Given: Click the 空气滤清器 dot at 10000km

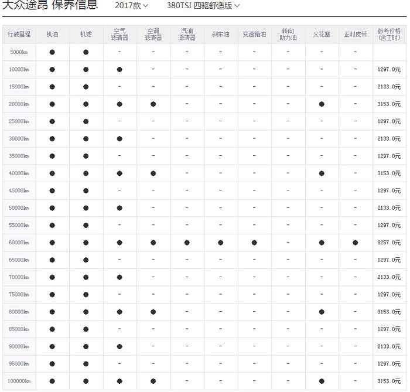Looking at the screenshot, I should [x=119, y=70].
